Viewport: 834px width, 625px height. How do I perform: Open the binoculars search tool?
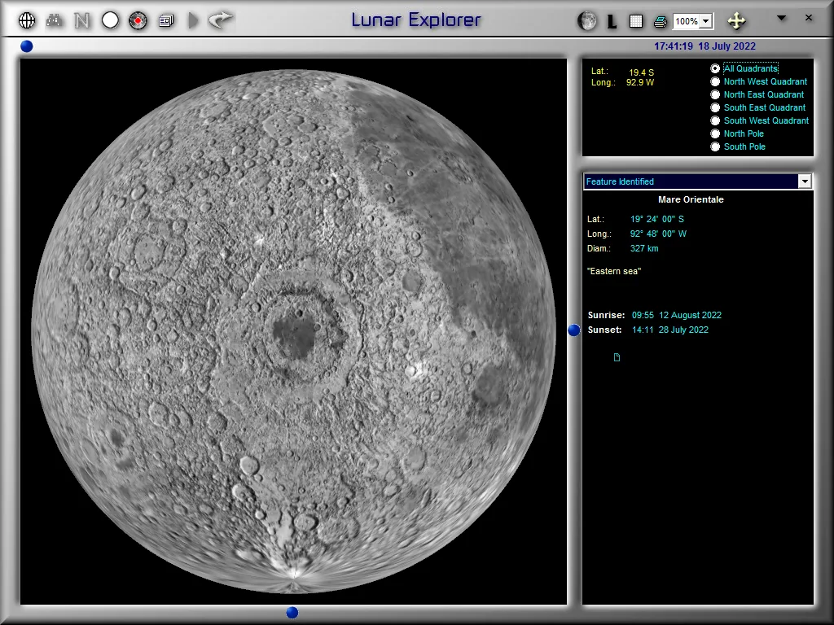(x=55, y=20)
